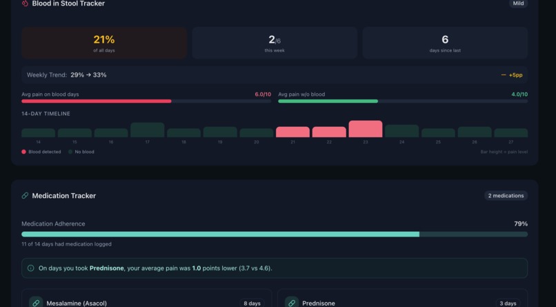The height and width of the screenshot is (307, 556).
Task: Click the 14-DAY TIMELINE heading
Action: pos(46,114)
